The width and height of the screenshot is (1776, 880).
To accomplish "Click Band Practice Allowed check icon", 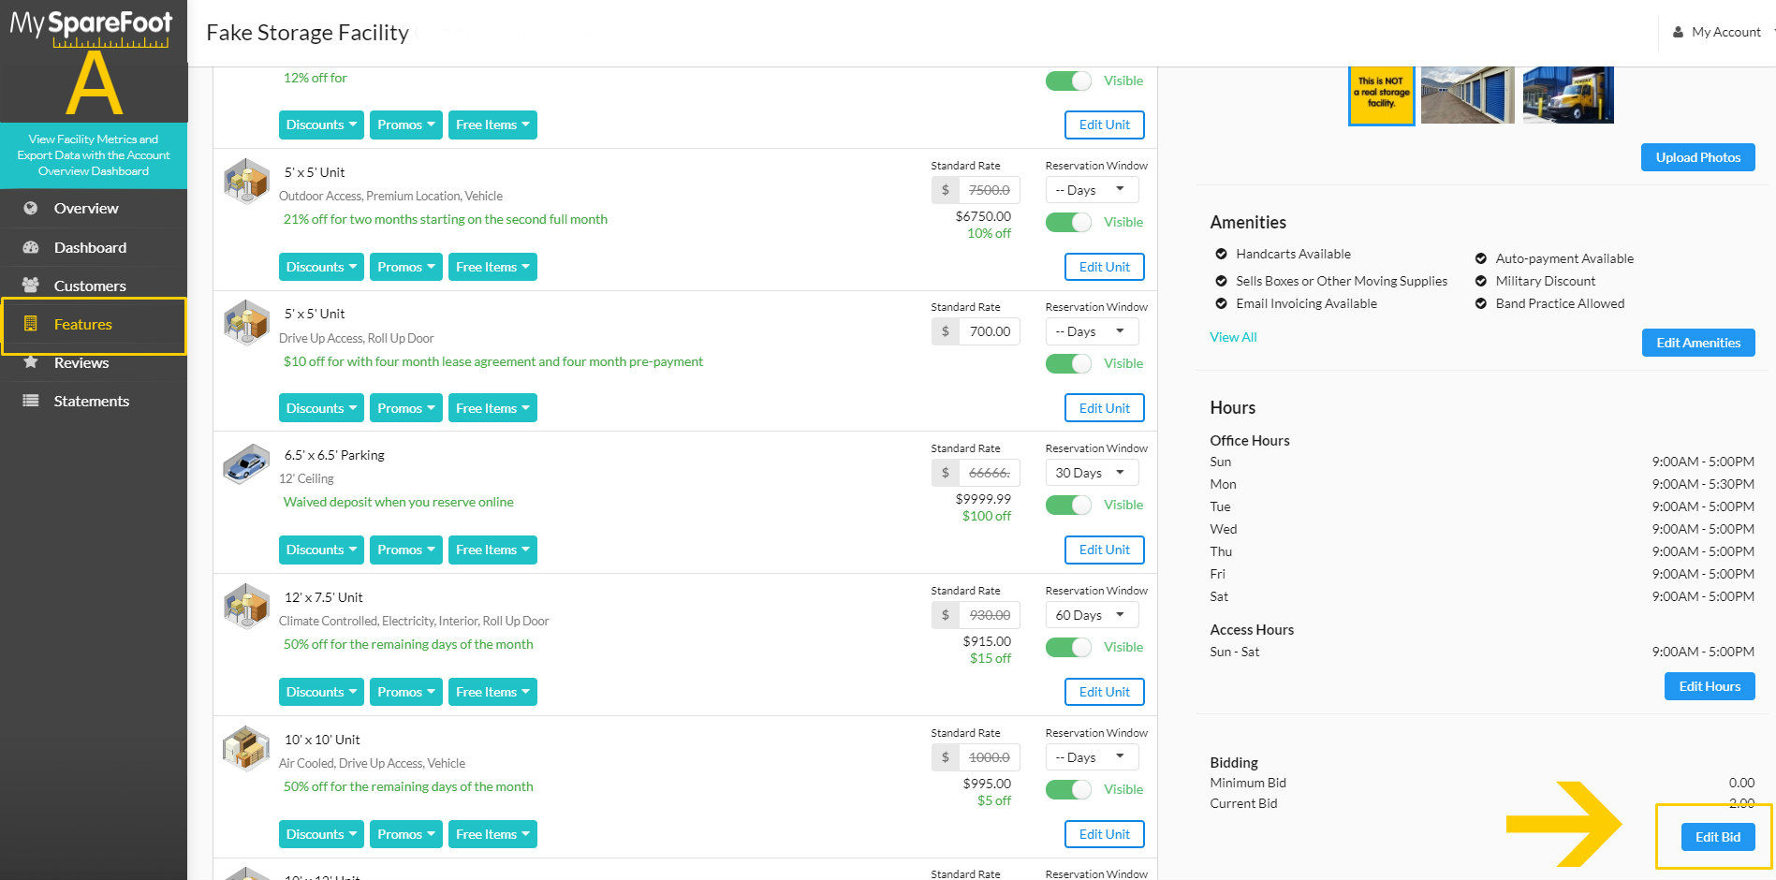I will (1481, 303).
